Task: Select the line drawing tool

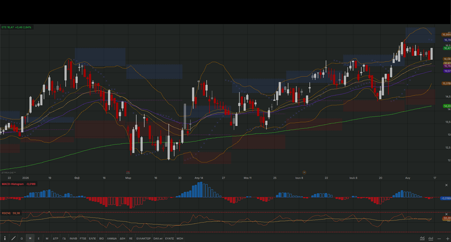Action: [13, 238]
